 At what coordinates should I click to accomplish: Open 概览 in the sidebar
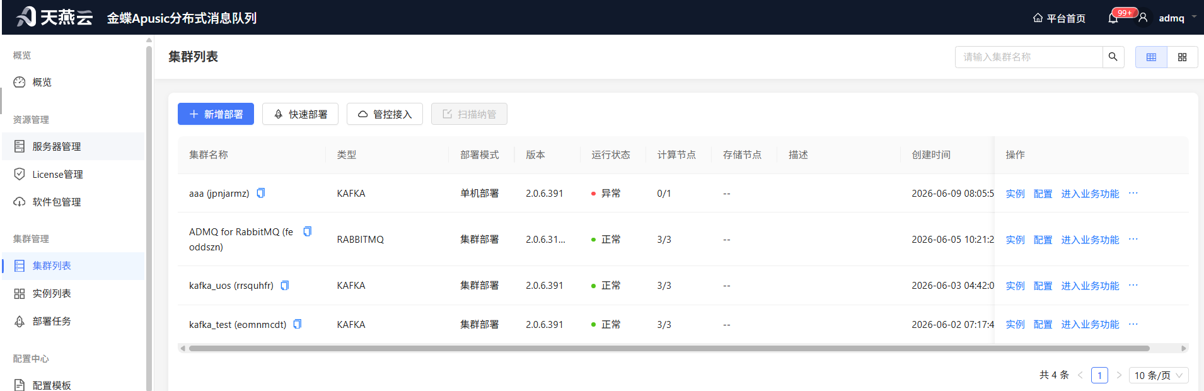tap(73, 82)
